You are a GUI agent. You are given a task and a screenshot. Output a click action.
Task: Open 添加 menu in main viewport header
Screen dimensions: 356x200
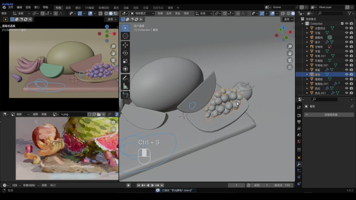178,13
